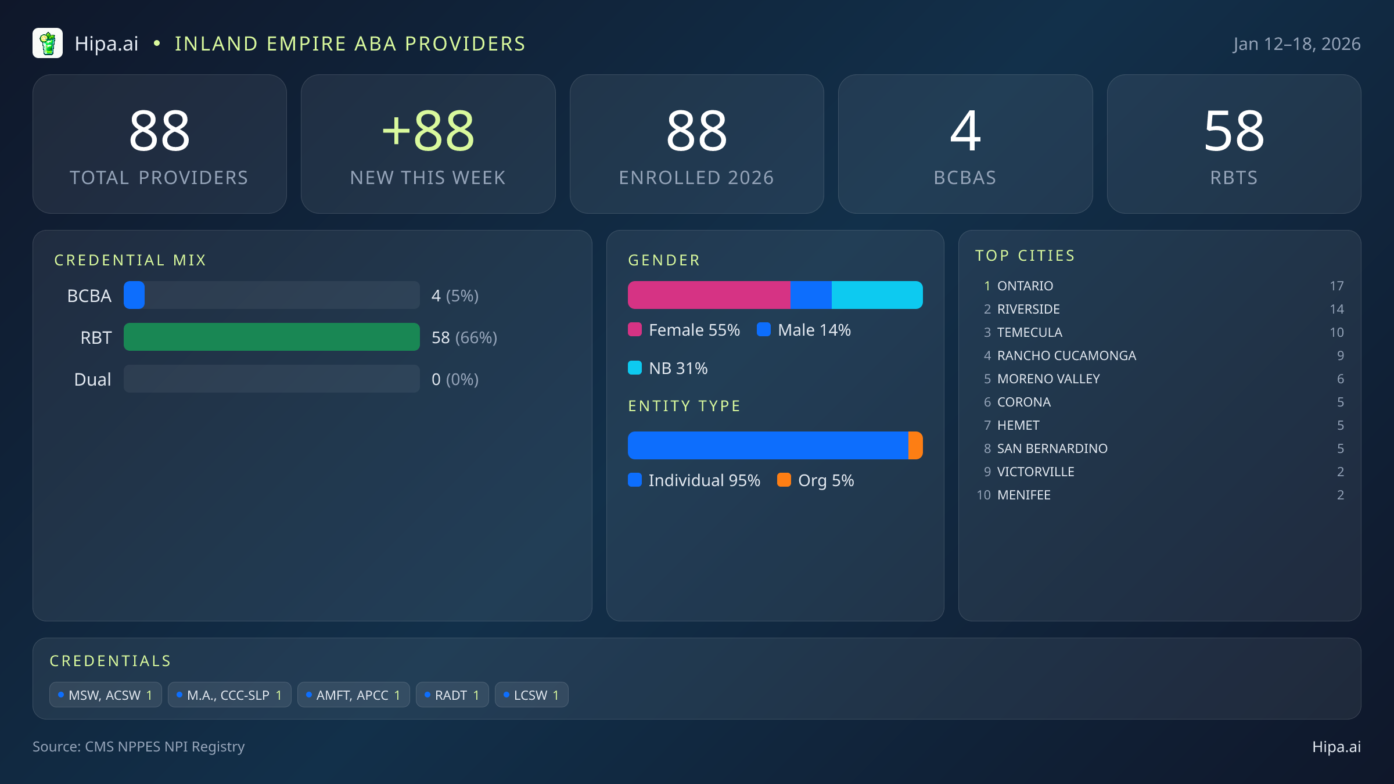Click the Hipa.ai footer label
1394x784 pixels.
point(1336,747)
